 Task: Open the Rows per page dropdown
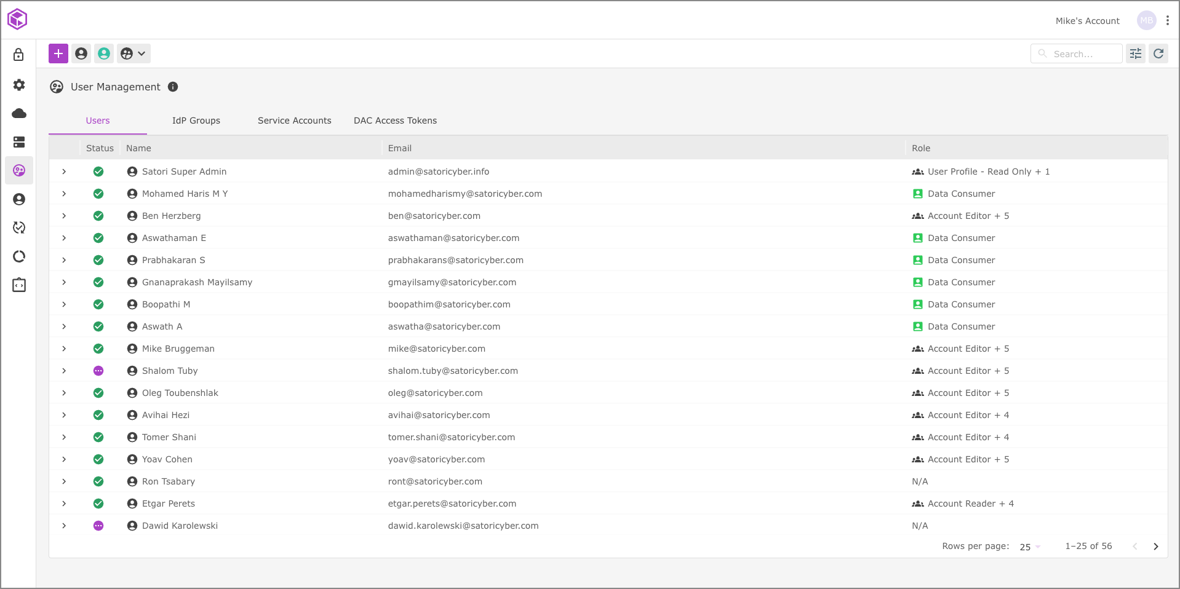(1029, 547)
